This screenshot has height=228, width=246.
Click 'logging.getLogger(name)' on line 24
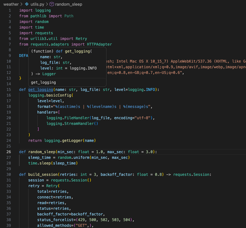[x=70, y=141]
